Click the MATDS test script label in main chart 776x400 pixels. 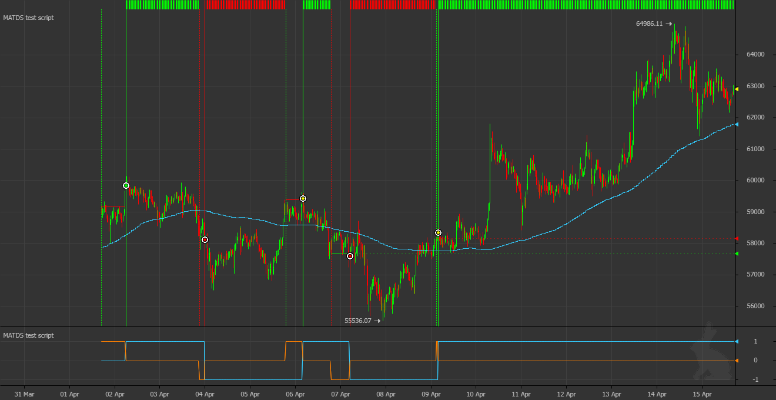pyautogui.click(x=28, y=18)
